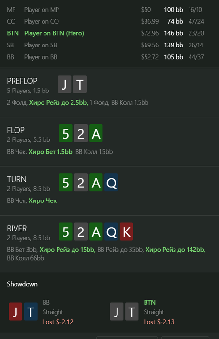Click the Showdown heading
Screen dimensions: 219x339
tap(22, 284)
